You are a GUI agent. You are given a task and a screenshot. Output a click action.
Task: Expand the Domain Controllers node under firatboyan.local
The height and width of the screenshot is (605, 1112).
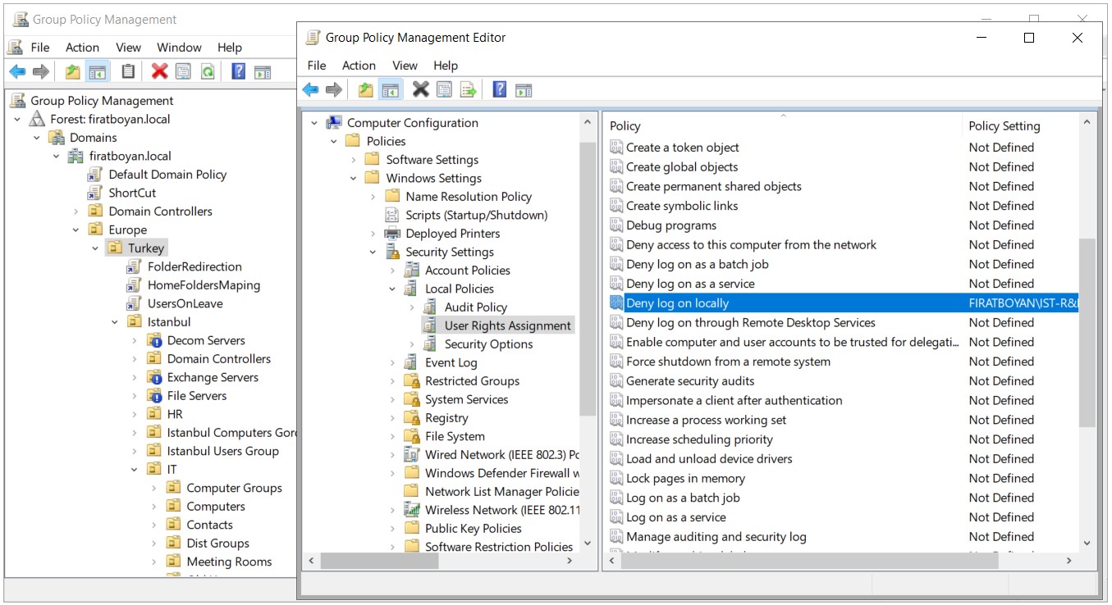(76, 212)
